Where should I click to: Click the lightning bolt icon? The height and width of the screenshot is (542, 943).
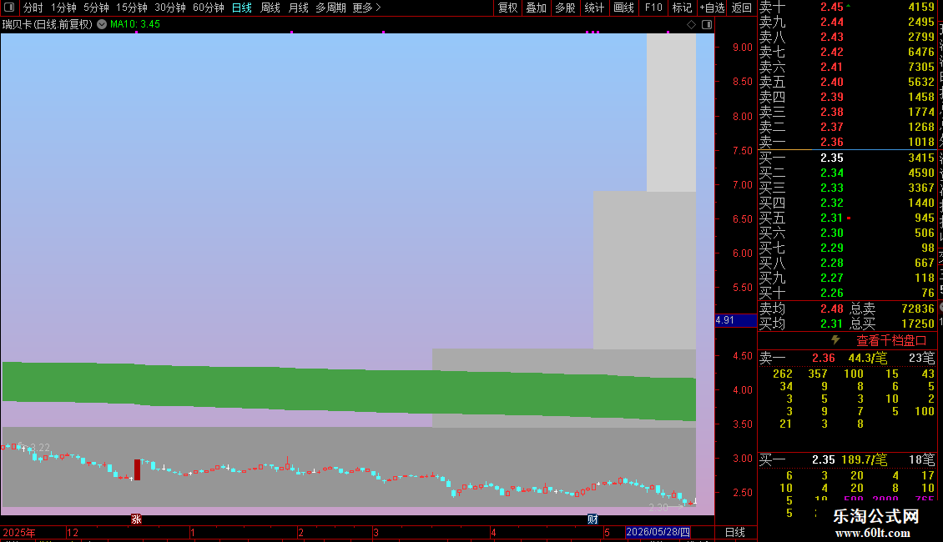pyautogui.click(x=835, y=340)
